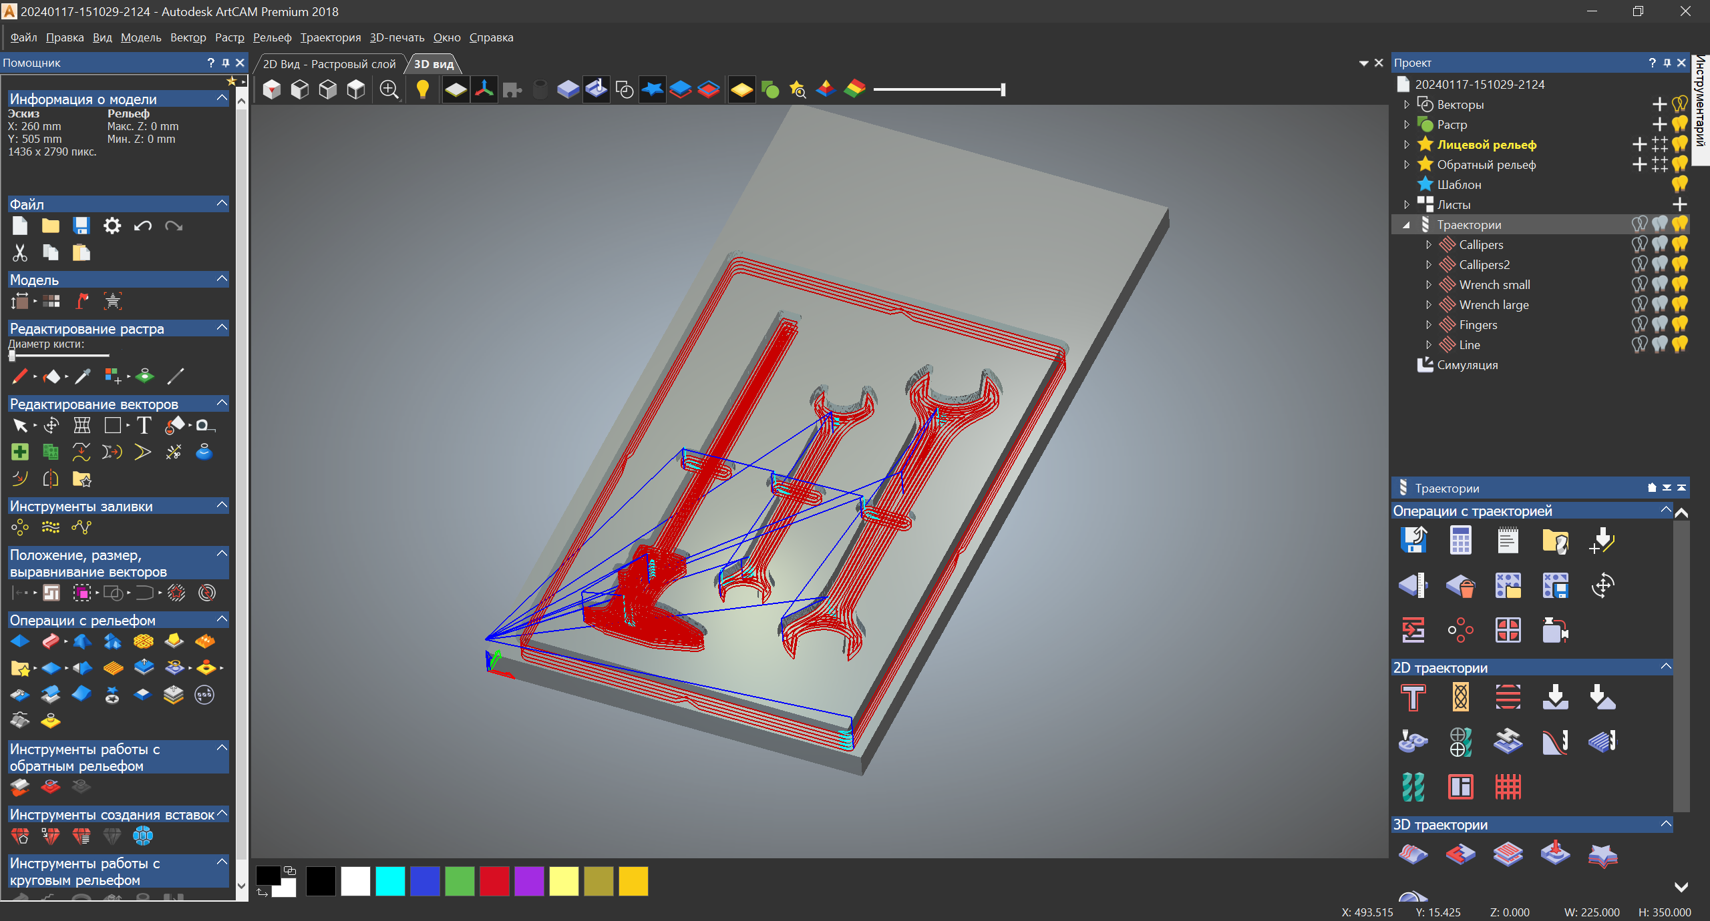
Task: Click the Zoom magnifier icon in 3D toolbar
Action: [389, 89]
